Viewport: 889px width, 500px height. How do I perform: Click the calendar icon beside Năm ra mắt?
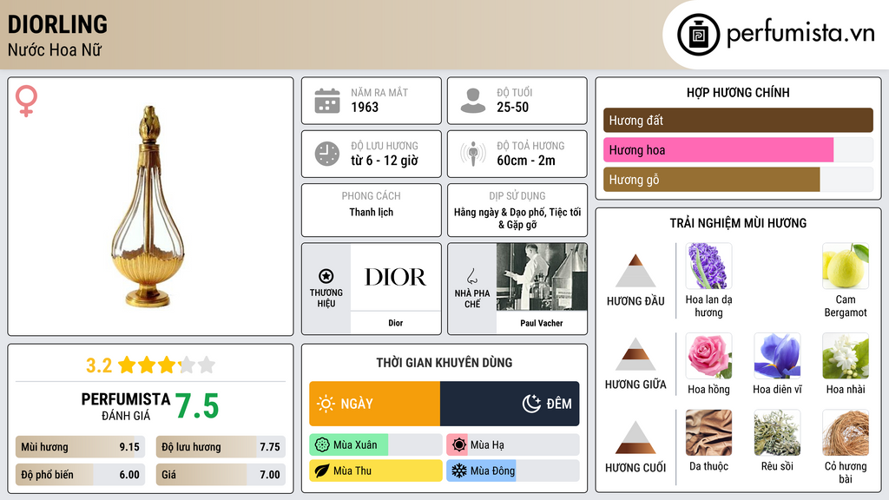(x=327, y=101)
